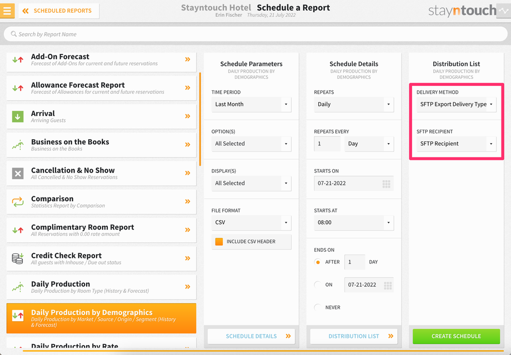511x355 pixels.
Task: Open the hamburger main menu
Action: point(7,11)
